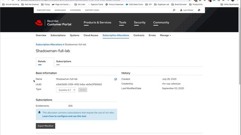Click the page vertical scrollbar
The height and width of the screenshot is (135, 241).
pyautogui.click(x=239, y=46)
